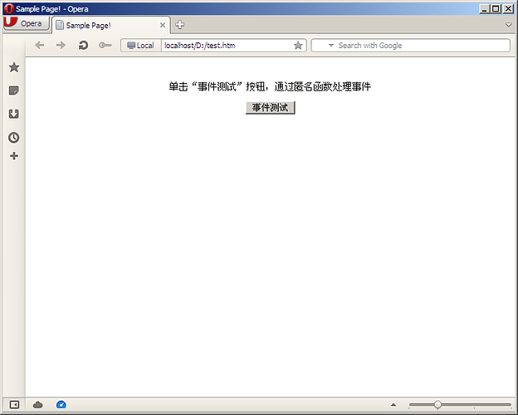Open a new tab with plus icon

[179, 24]
